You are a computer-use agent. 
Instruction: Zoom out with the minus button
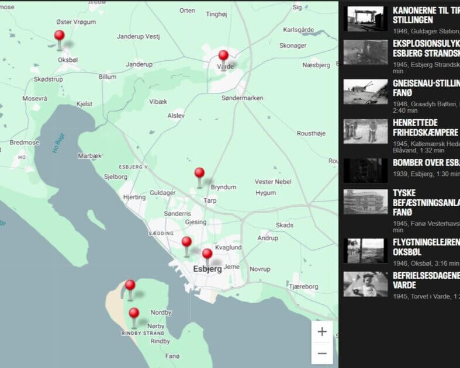322,353
